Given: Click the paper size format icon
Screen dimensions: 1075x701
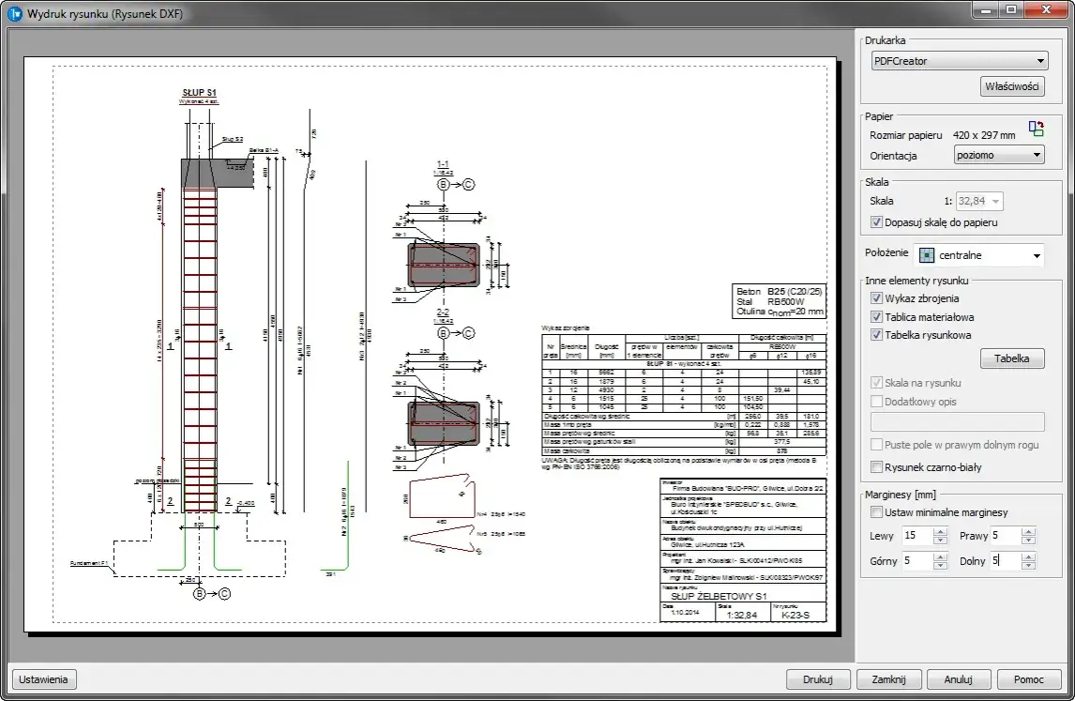Looking at the screenshot, I should (1036, 130).
